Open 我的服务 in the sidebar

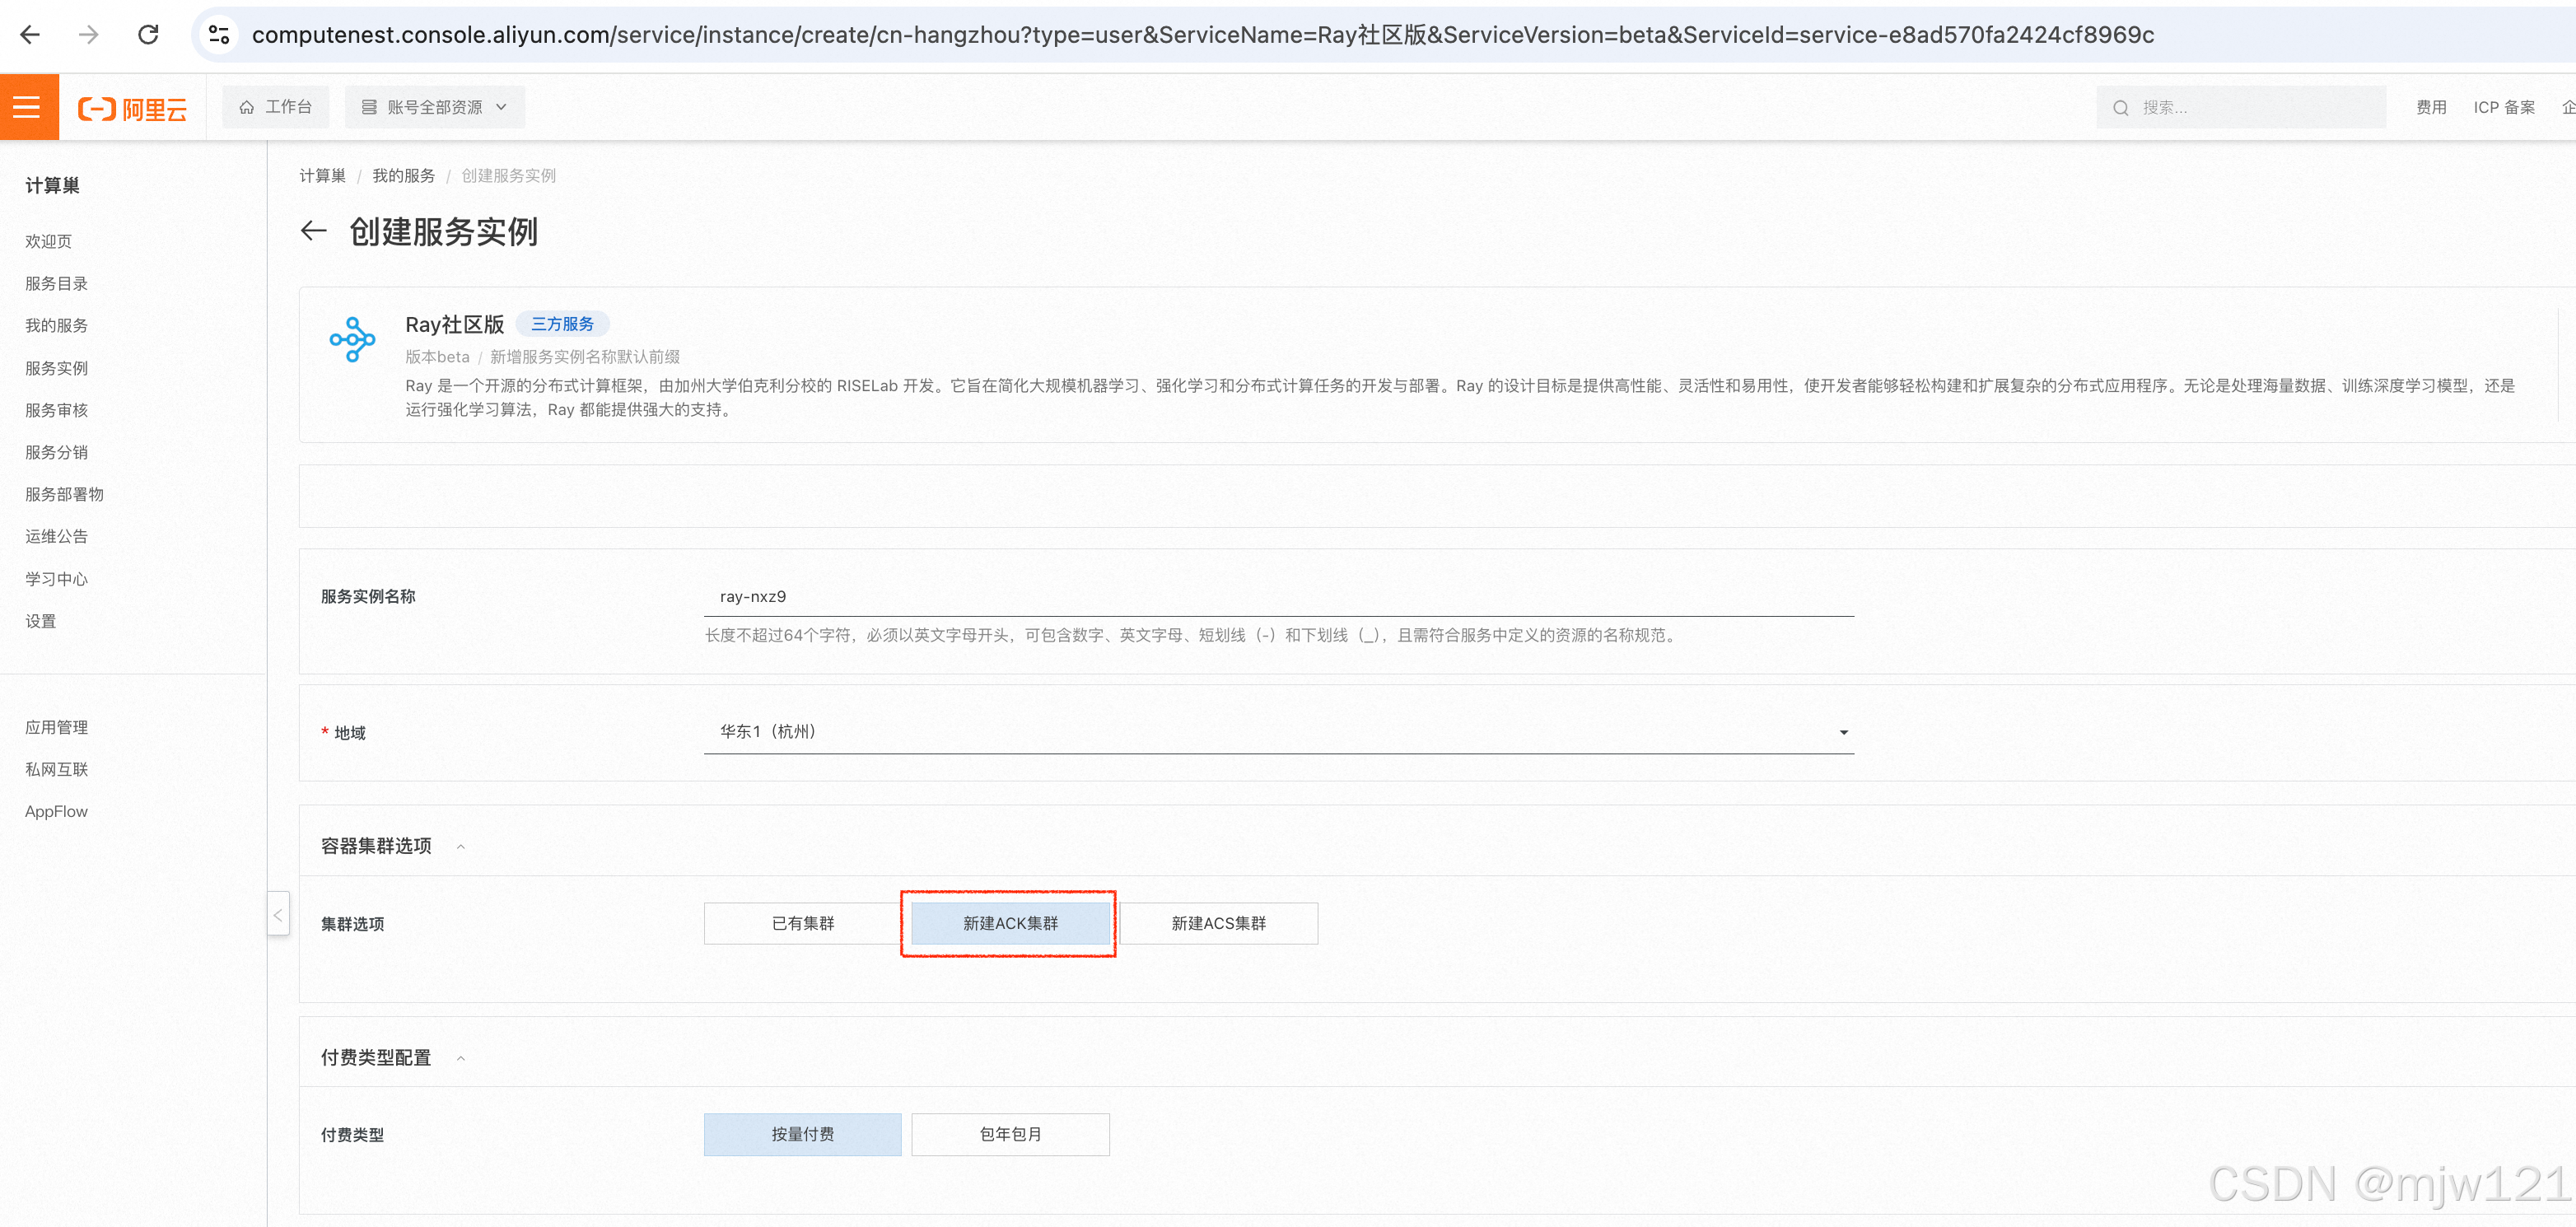[x=56, y=325]
